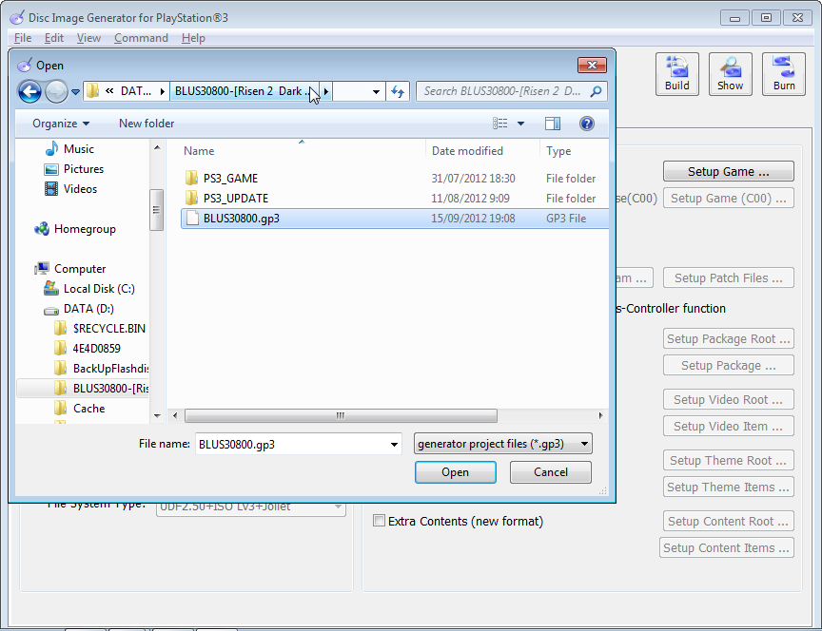The image size is (822, 631).
Task: Open the Help menu
Action: tap(193, 38)
